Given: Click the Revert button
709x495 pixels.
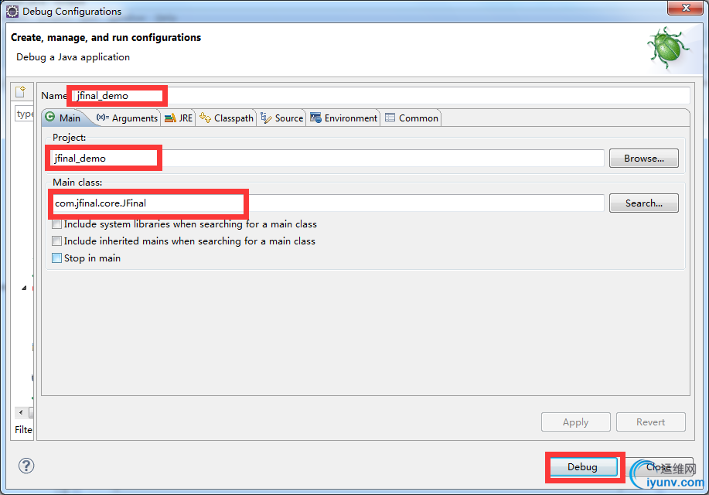Looking at the screenshot, I should click(x=651, y=422).
